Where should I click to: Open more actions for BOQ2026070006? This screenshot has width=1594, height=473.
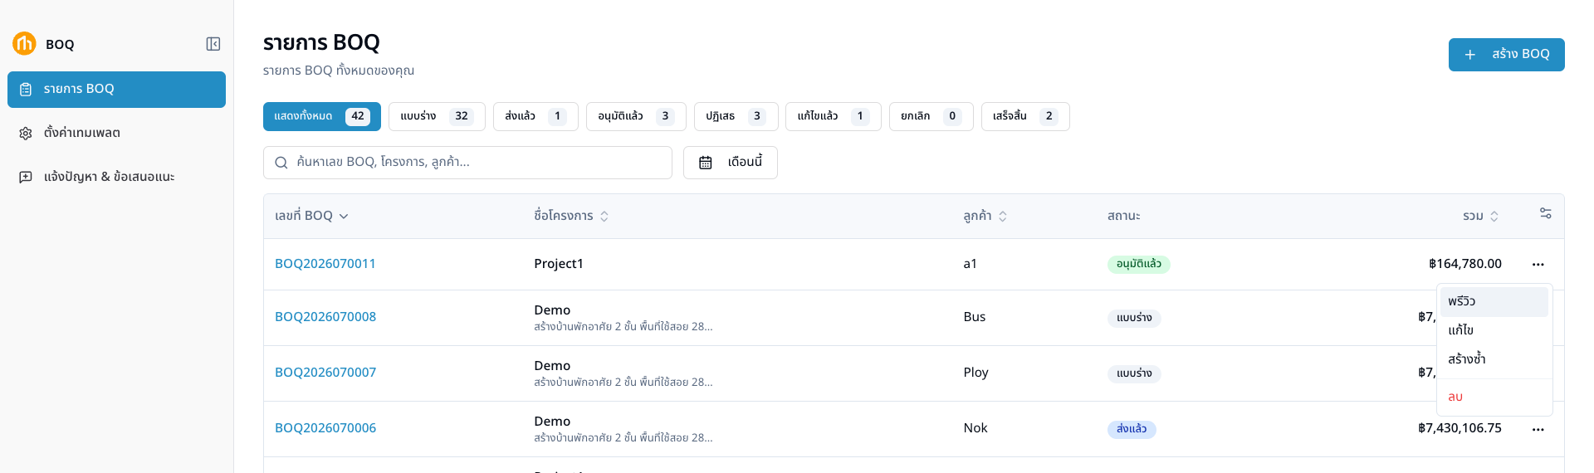1538,430
